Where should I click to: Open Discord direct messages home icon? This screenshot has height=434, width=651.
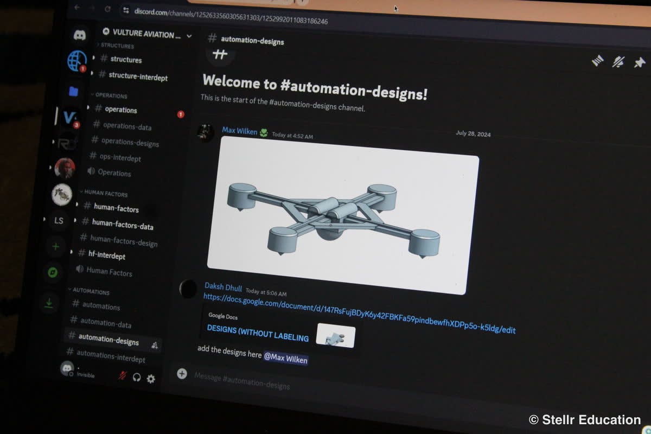[x=80, y=35]
